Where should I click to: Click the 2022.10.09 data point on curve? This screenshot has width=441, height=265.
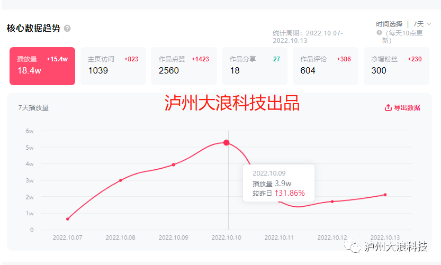pyautogui.click(x=174, y=165)
